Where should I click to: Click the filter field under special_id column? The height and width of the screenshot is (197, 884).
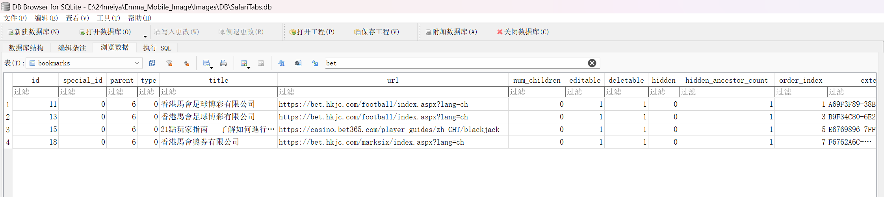tap(83, 92)
